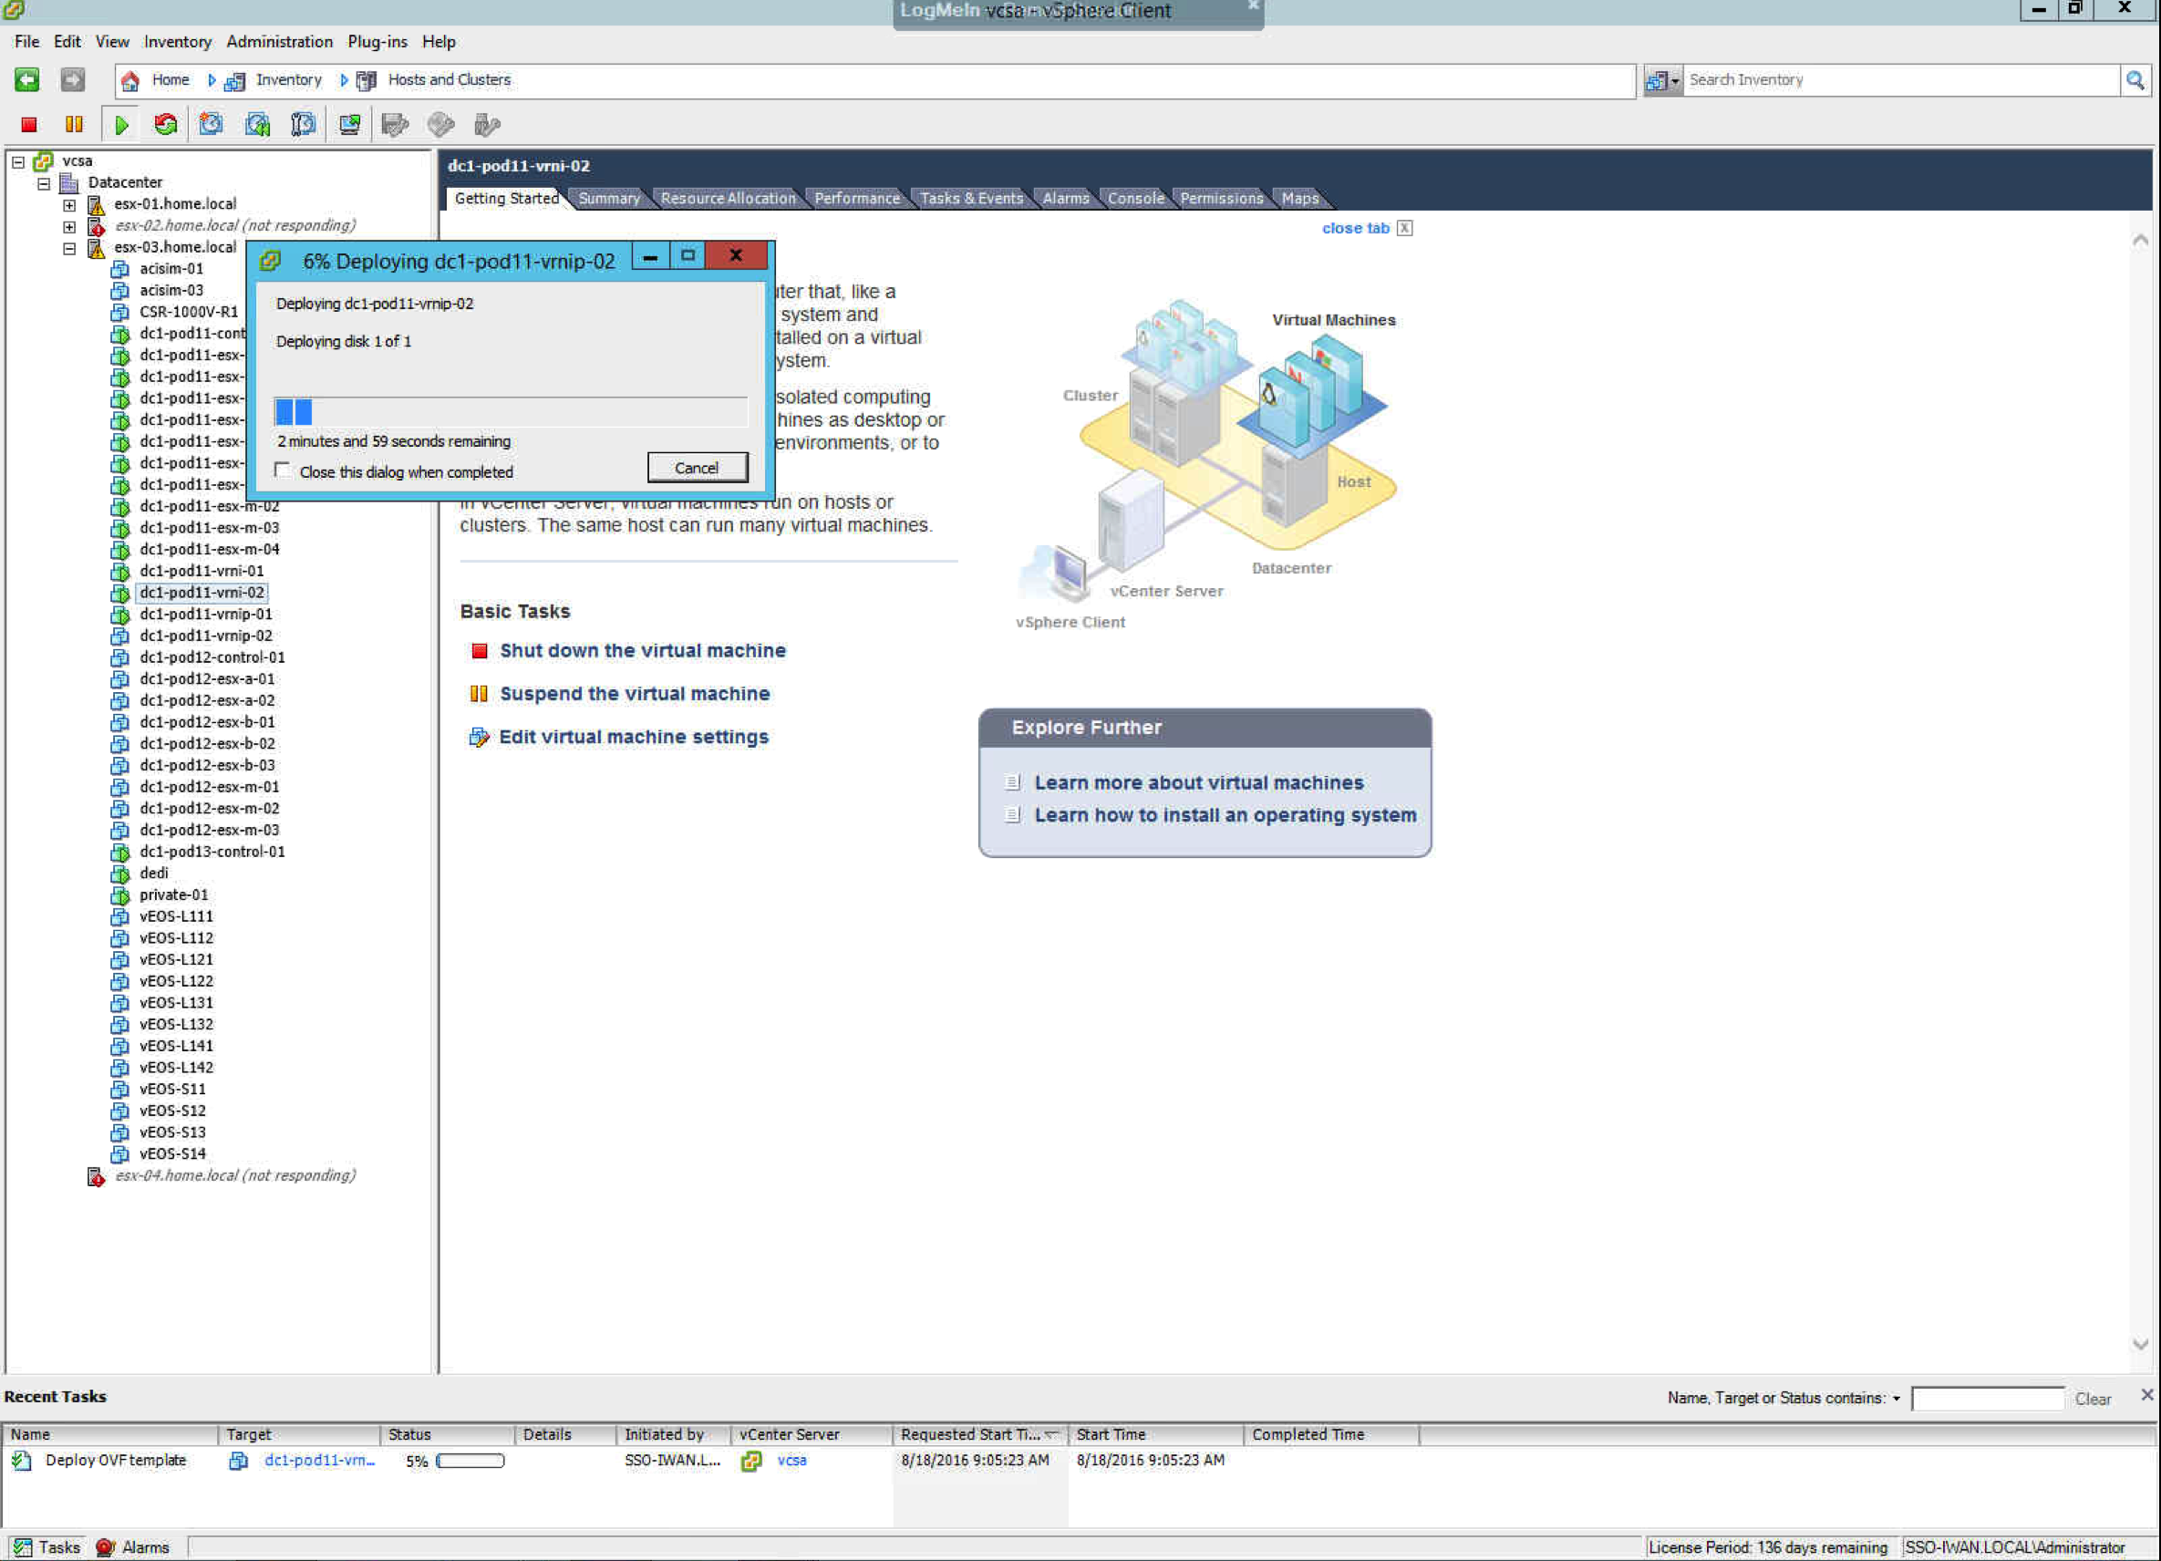Open Snapshot Manager toolbar icon

[303, 125]
